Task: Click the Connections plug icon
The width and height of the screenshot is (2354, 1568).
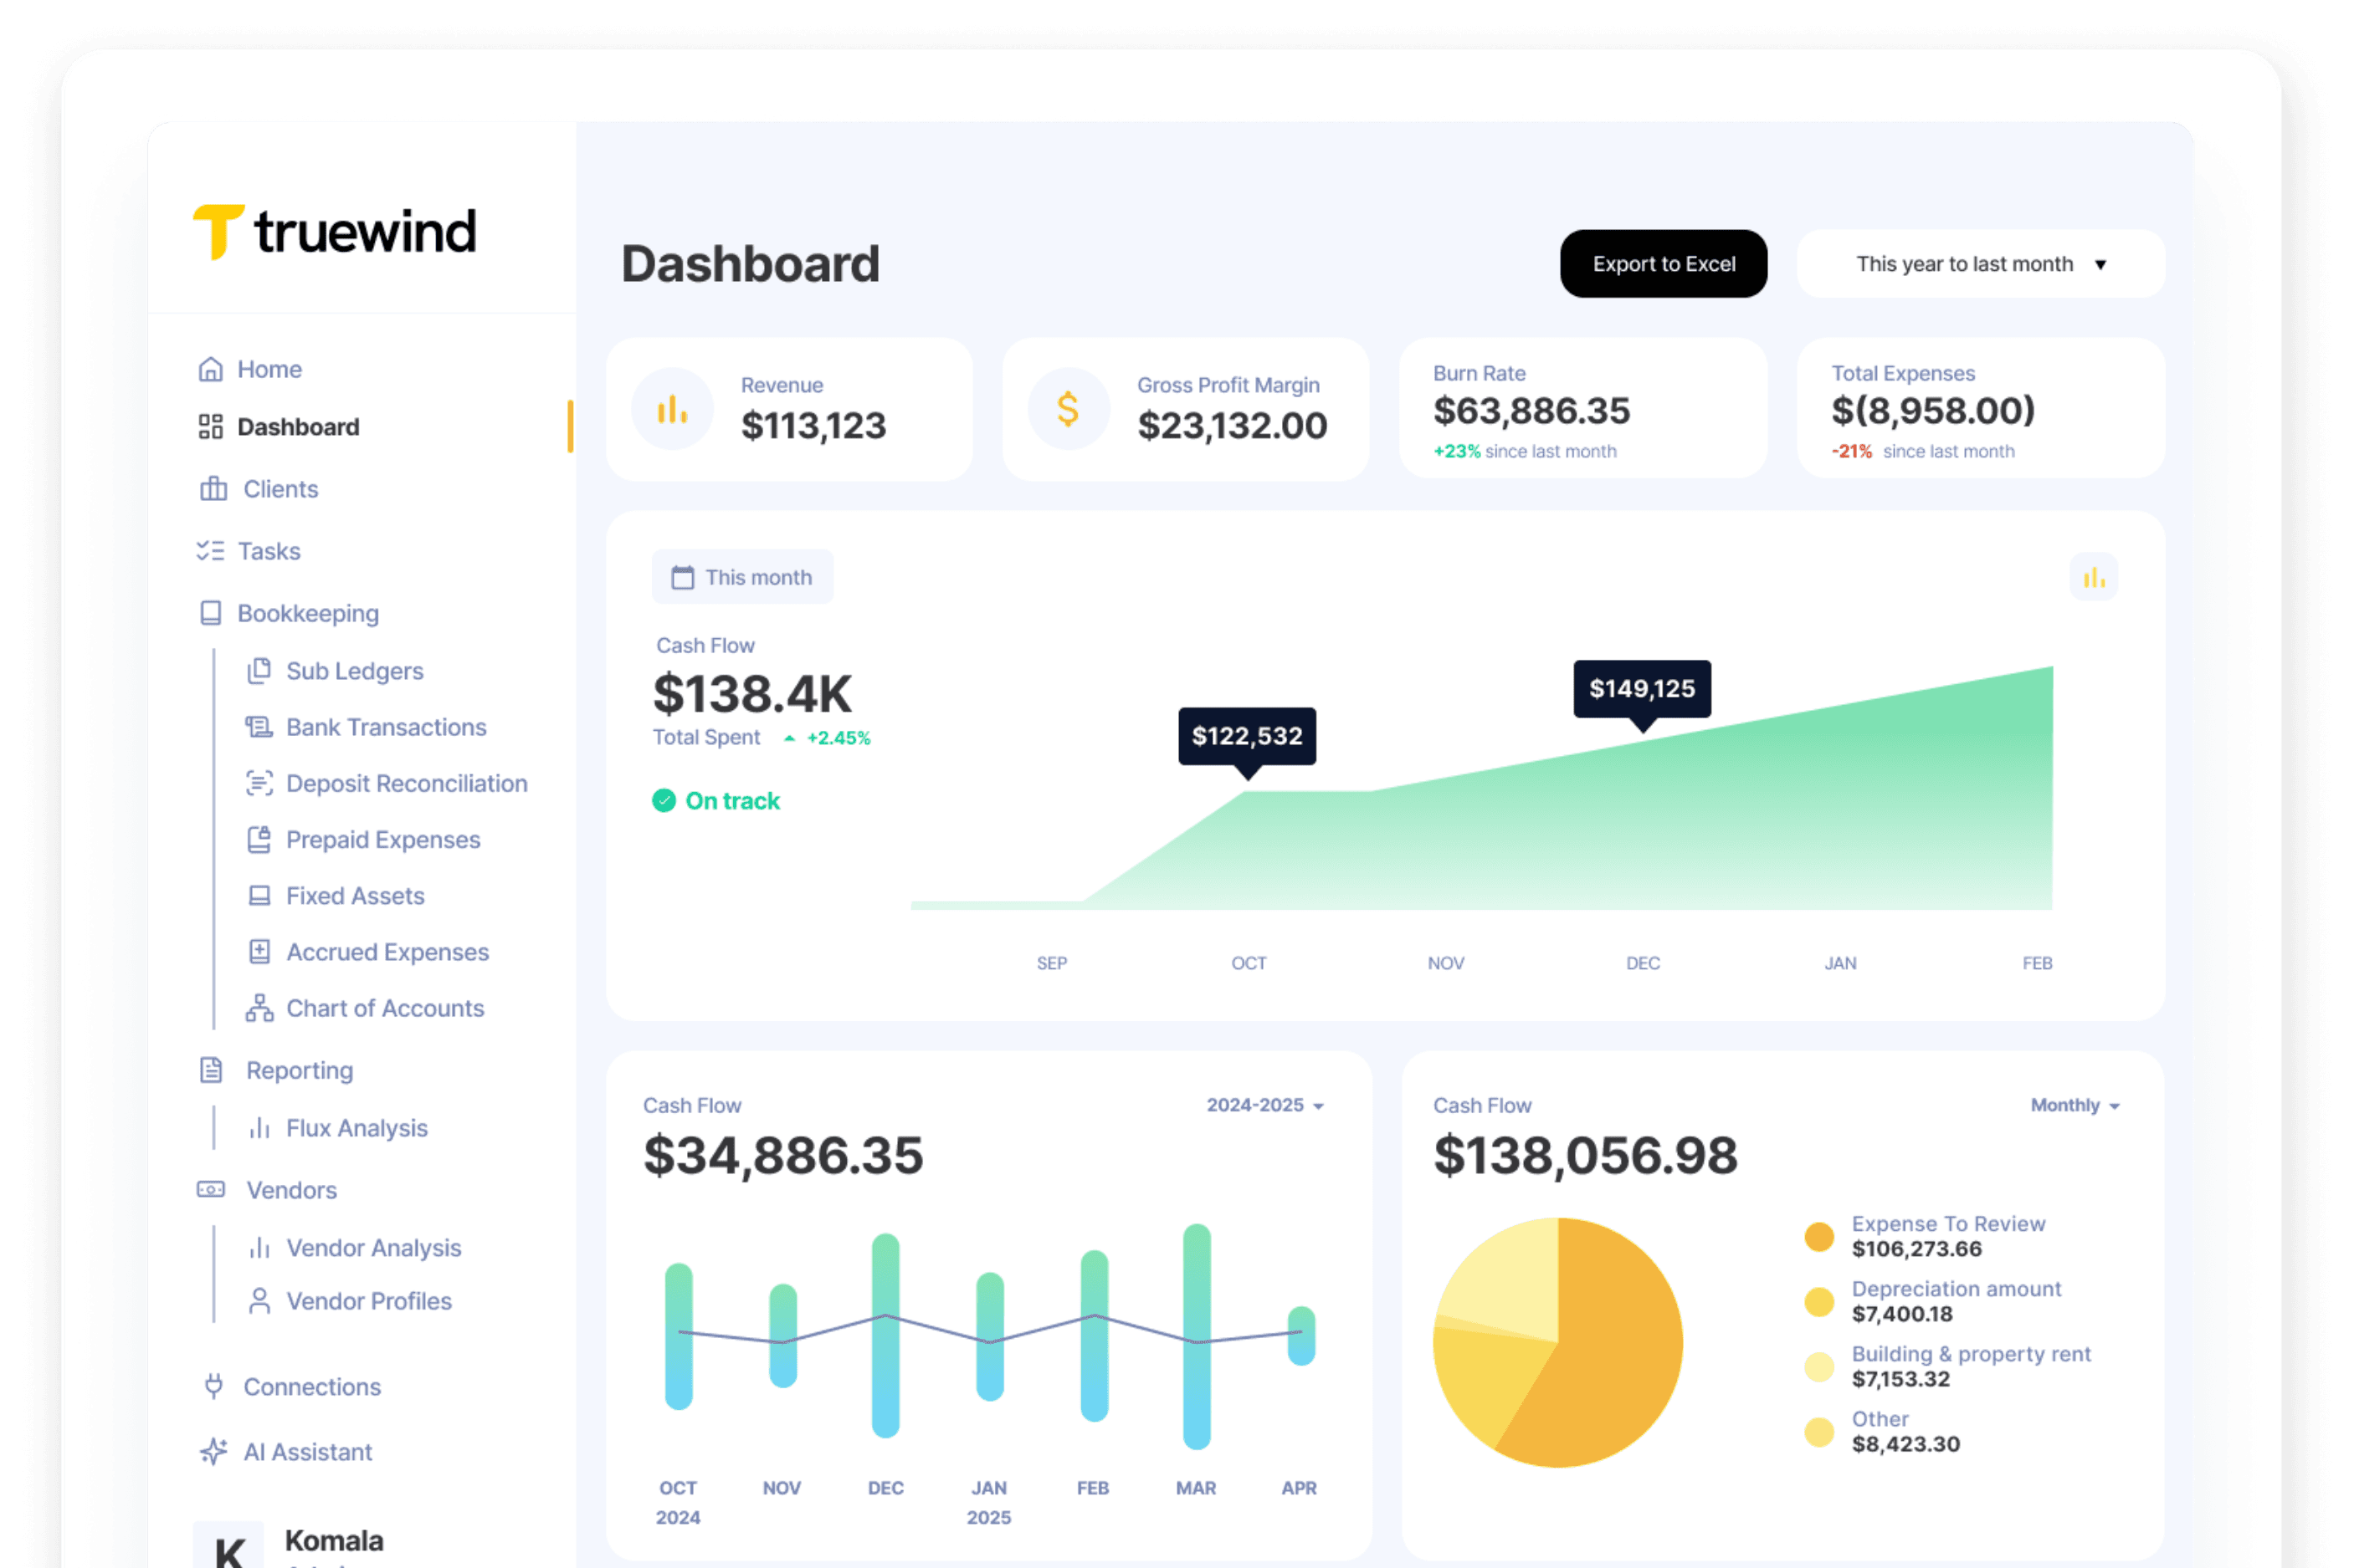Action: pyautogui.click(x=213, y=1386)
